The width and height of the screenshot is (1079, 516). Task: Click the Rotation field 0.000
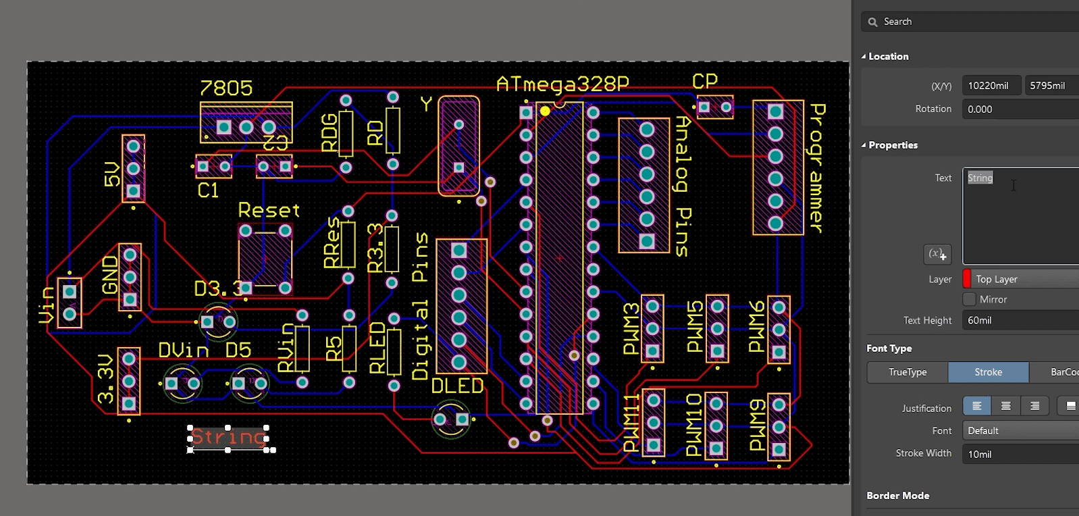pyautogui.click(x=1020, y=109)
